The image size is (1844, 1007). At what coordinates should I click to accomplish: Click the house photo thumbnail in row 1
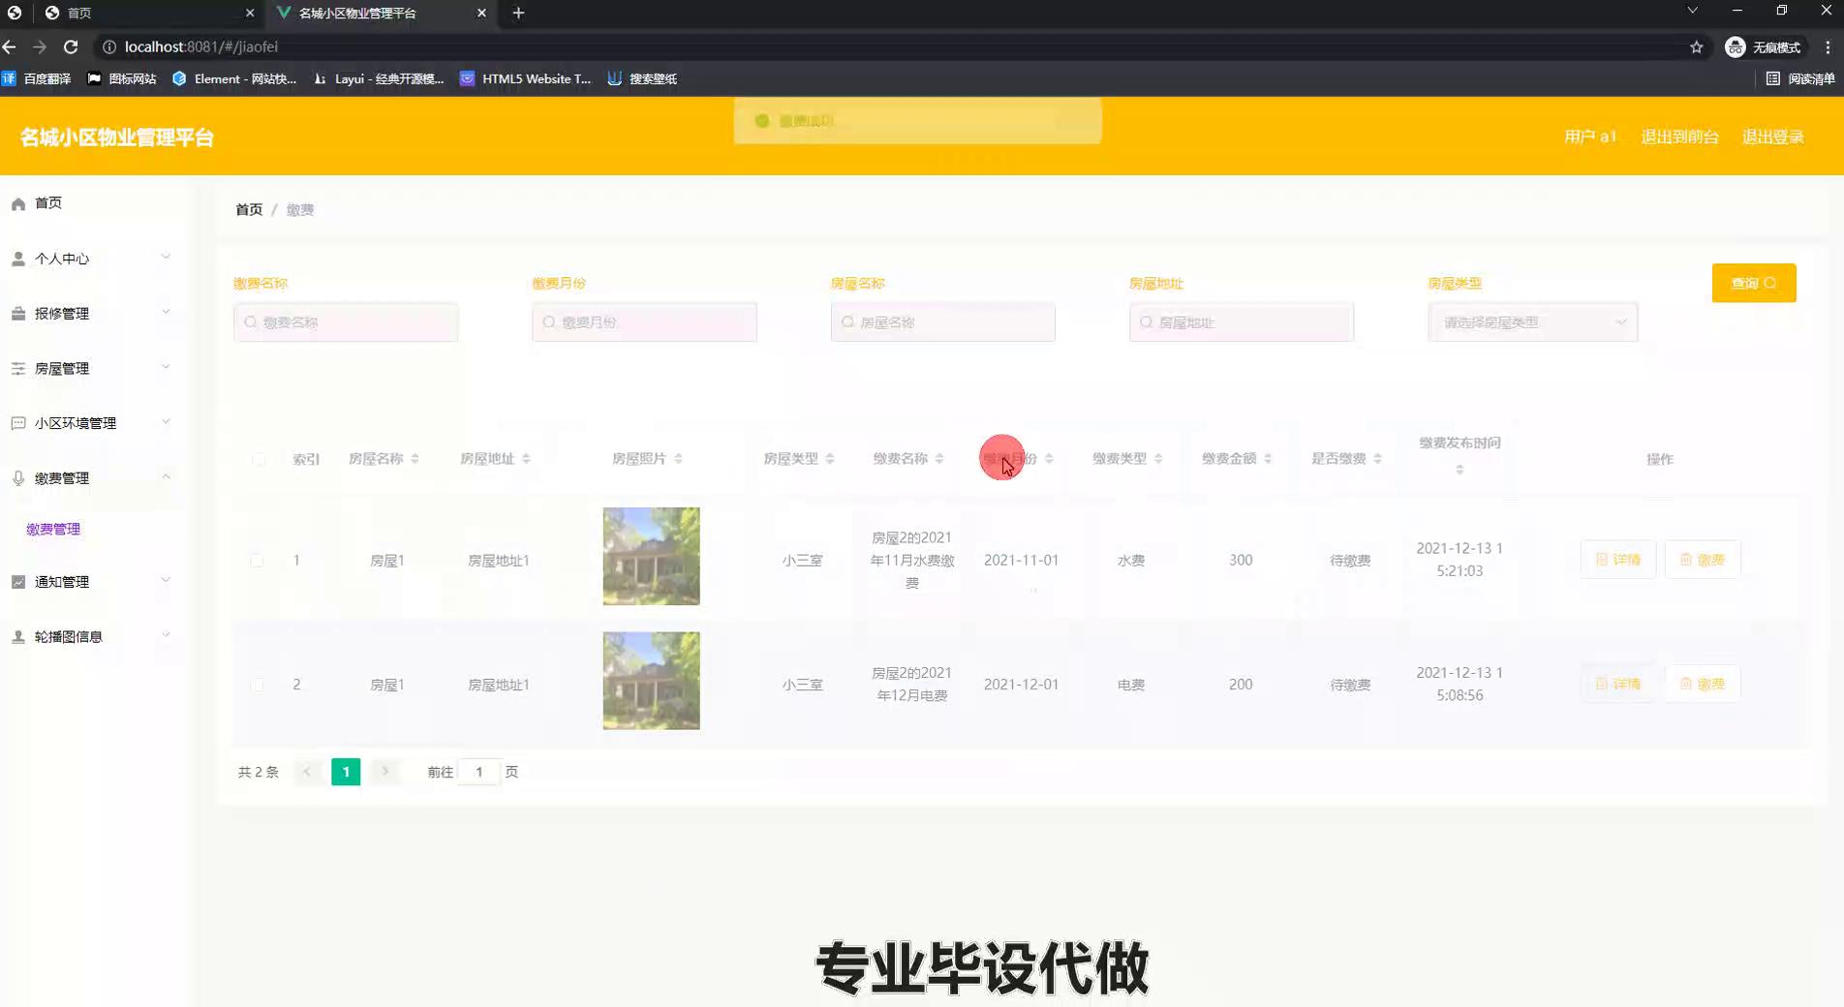pos(651,557)
